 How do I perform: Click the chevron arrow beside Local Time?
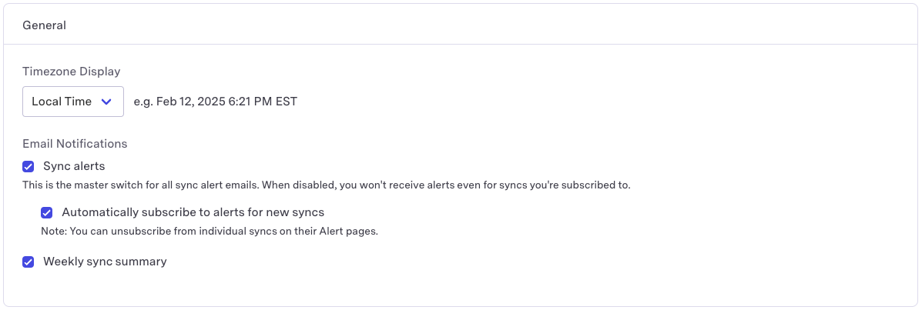[107, 102]
